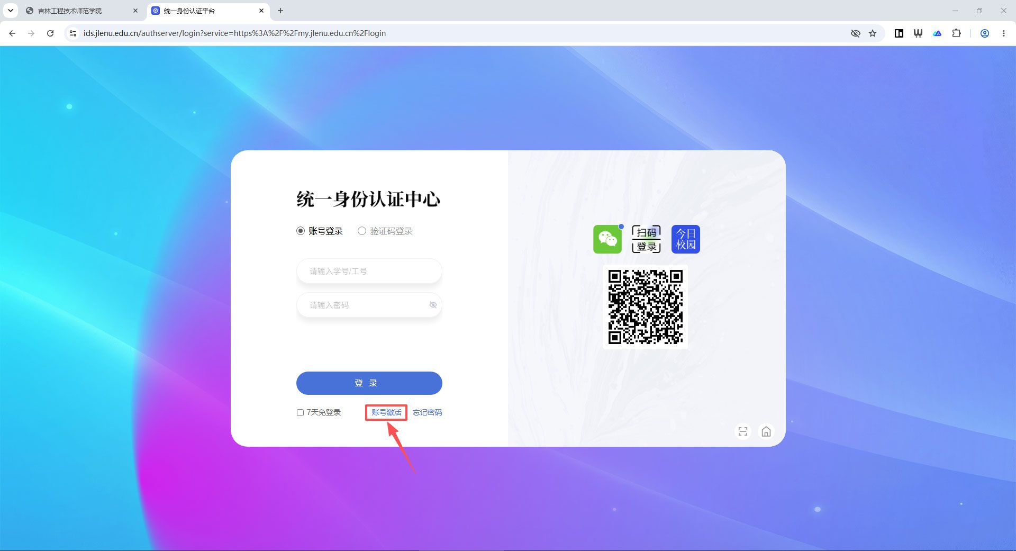Viewport: 1016px width, 551px height.
Task: Close the 统一身份认证平台 tab
Action: [261, 11]
